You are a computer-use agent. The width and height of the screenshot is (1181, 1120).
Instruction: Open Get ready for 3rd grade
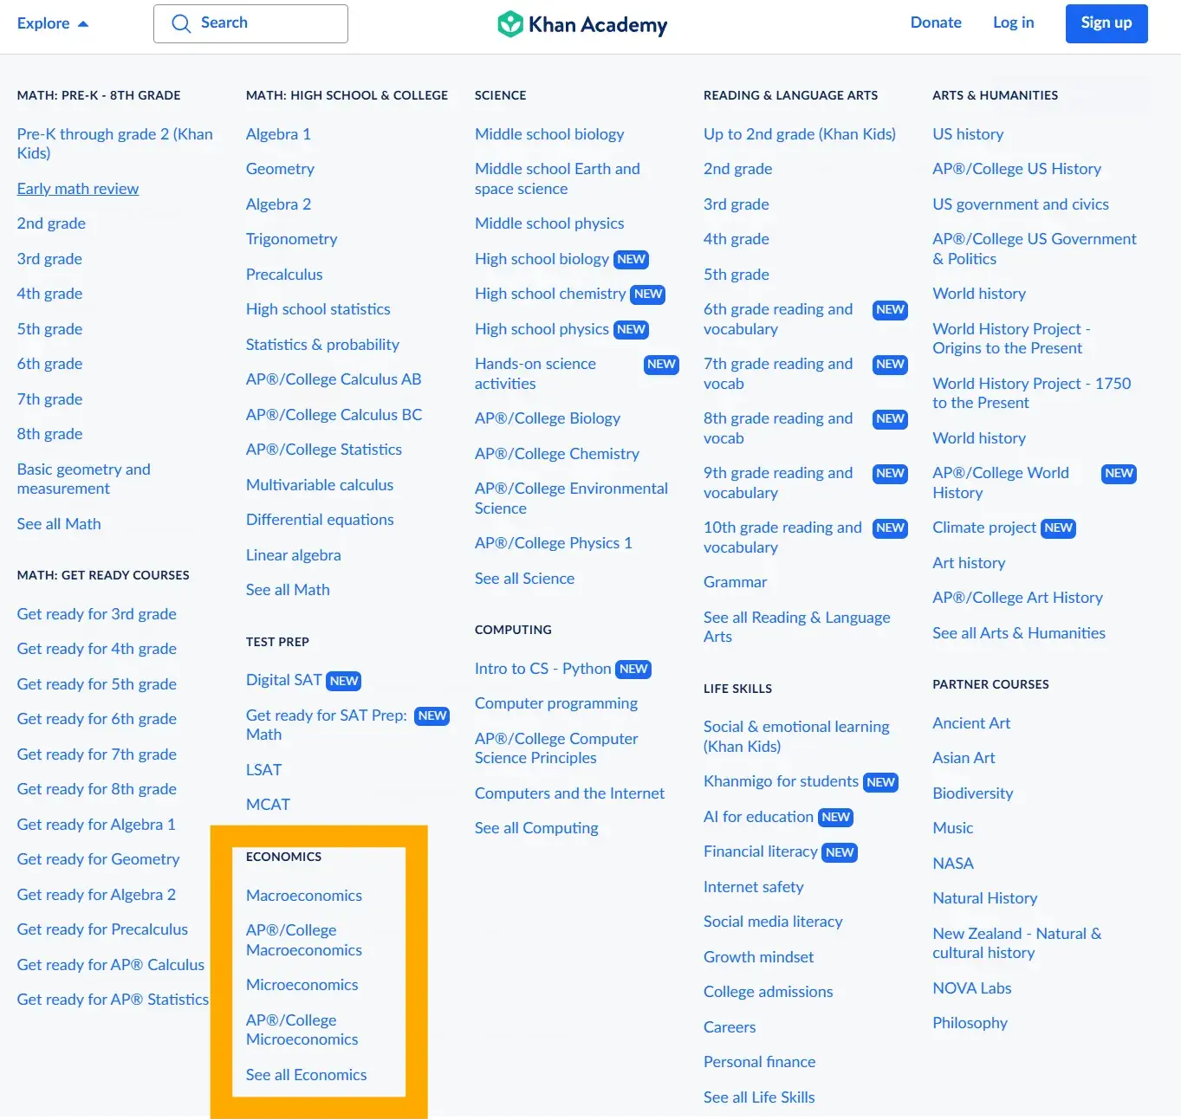96,614
